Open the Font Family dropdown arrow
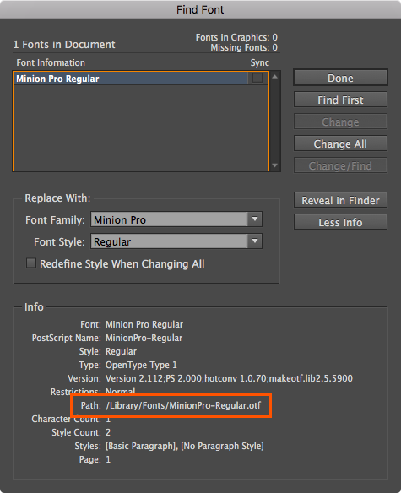 point(255,219)
